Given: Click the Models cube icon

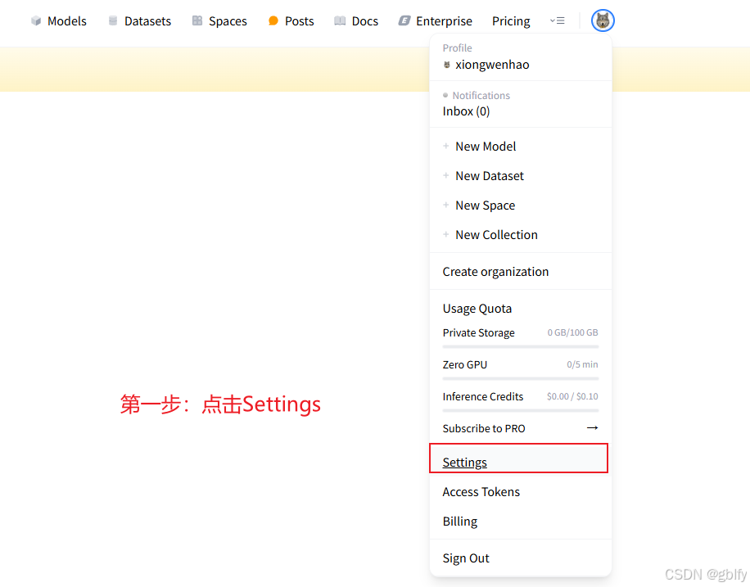Looking at the screenshot, I should click(x=36, y=21).
